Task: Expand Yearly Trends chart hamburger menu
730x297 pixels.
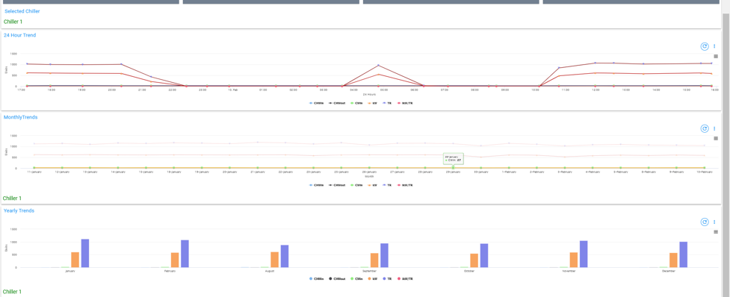Action: click(x=716, y=232)
